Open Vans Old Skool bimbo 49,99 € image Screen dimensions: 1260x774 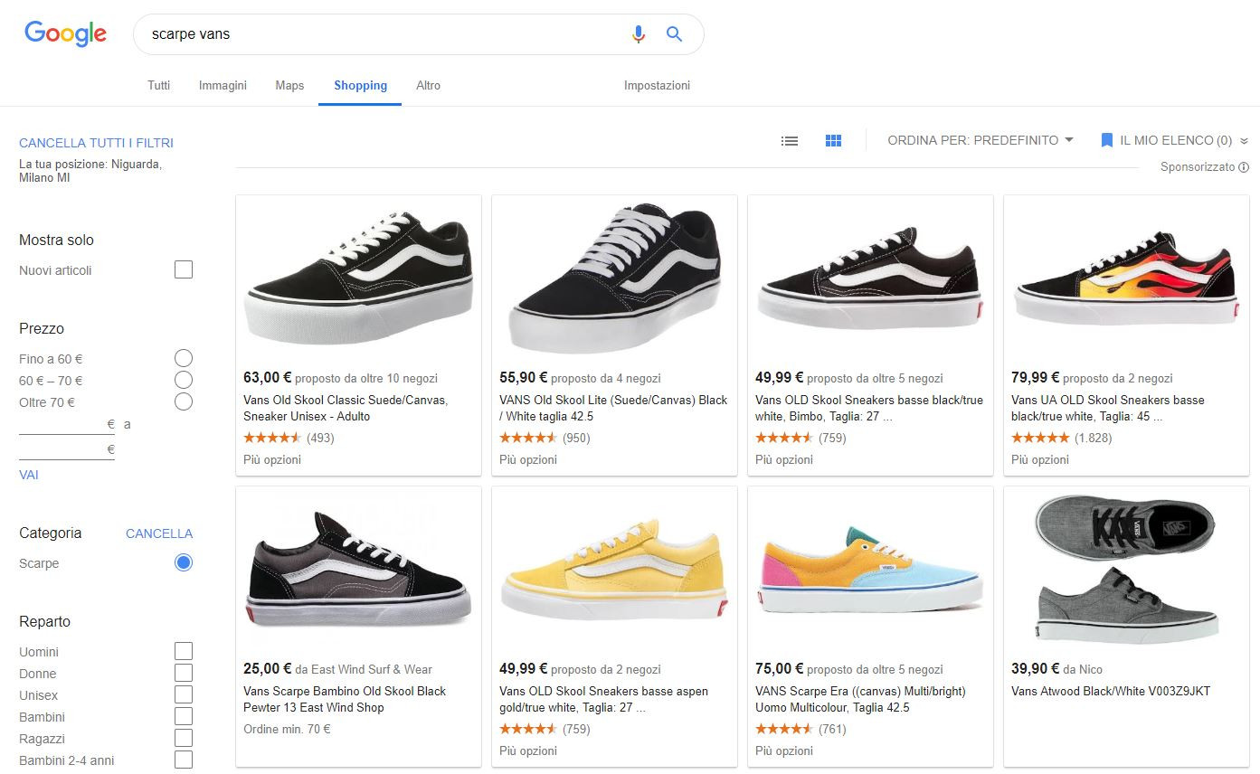(x=870, y=278)
